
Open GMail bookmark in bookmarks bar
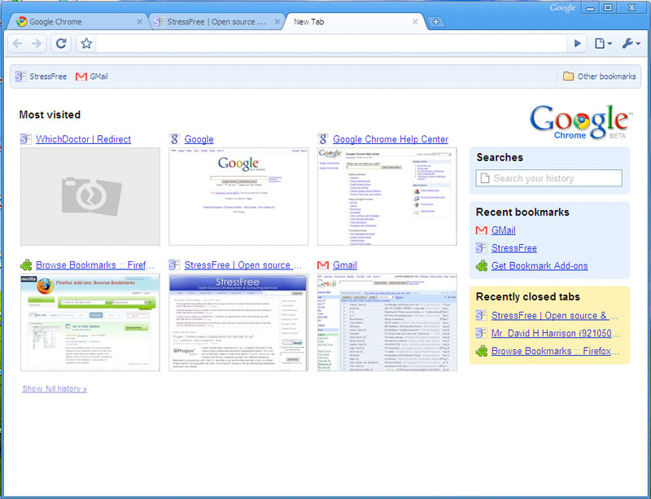[92, 77]
